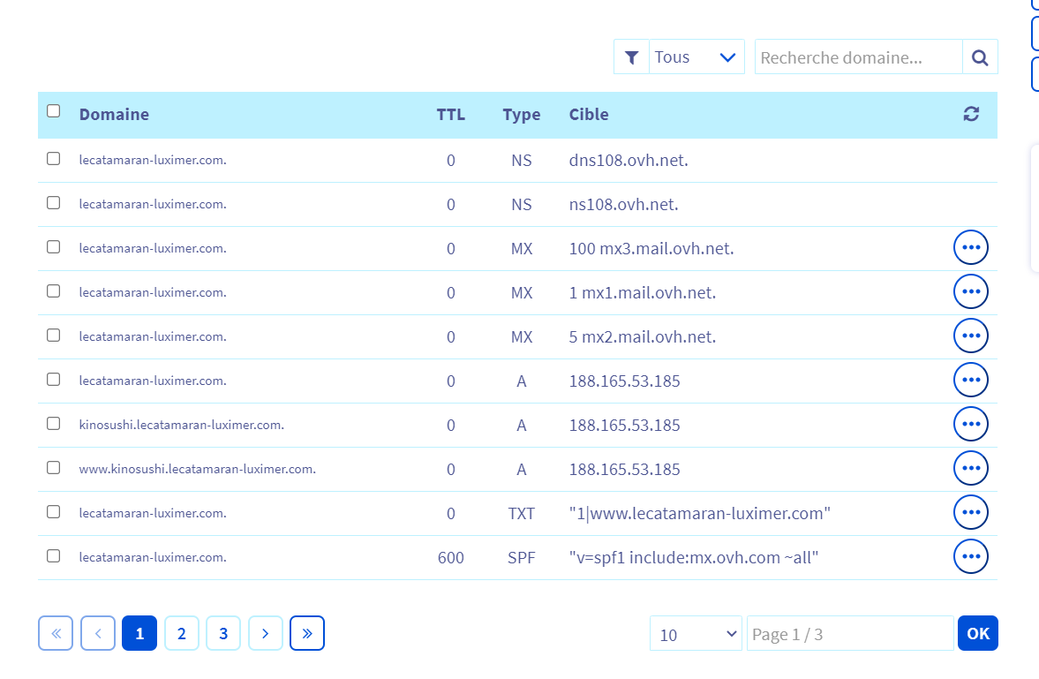Open actions menu for 1 mx1.mail.ovh.net record

[971, 291]
